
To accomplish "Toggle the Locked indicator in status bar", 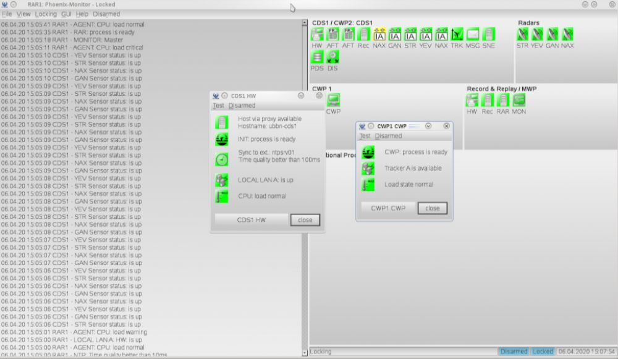I will coord(543,352).
